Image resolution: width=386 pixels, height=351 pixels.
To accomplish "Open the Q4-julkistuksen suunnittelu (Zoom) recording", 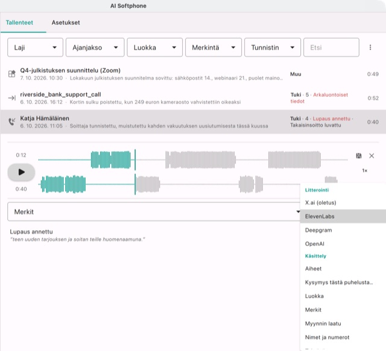I will coord(193,74).
